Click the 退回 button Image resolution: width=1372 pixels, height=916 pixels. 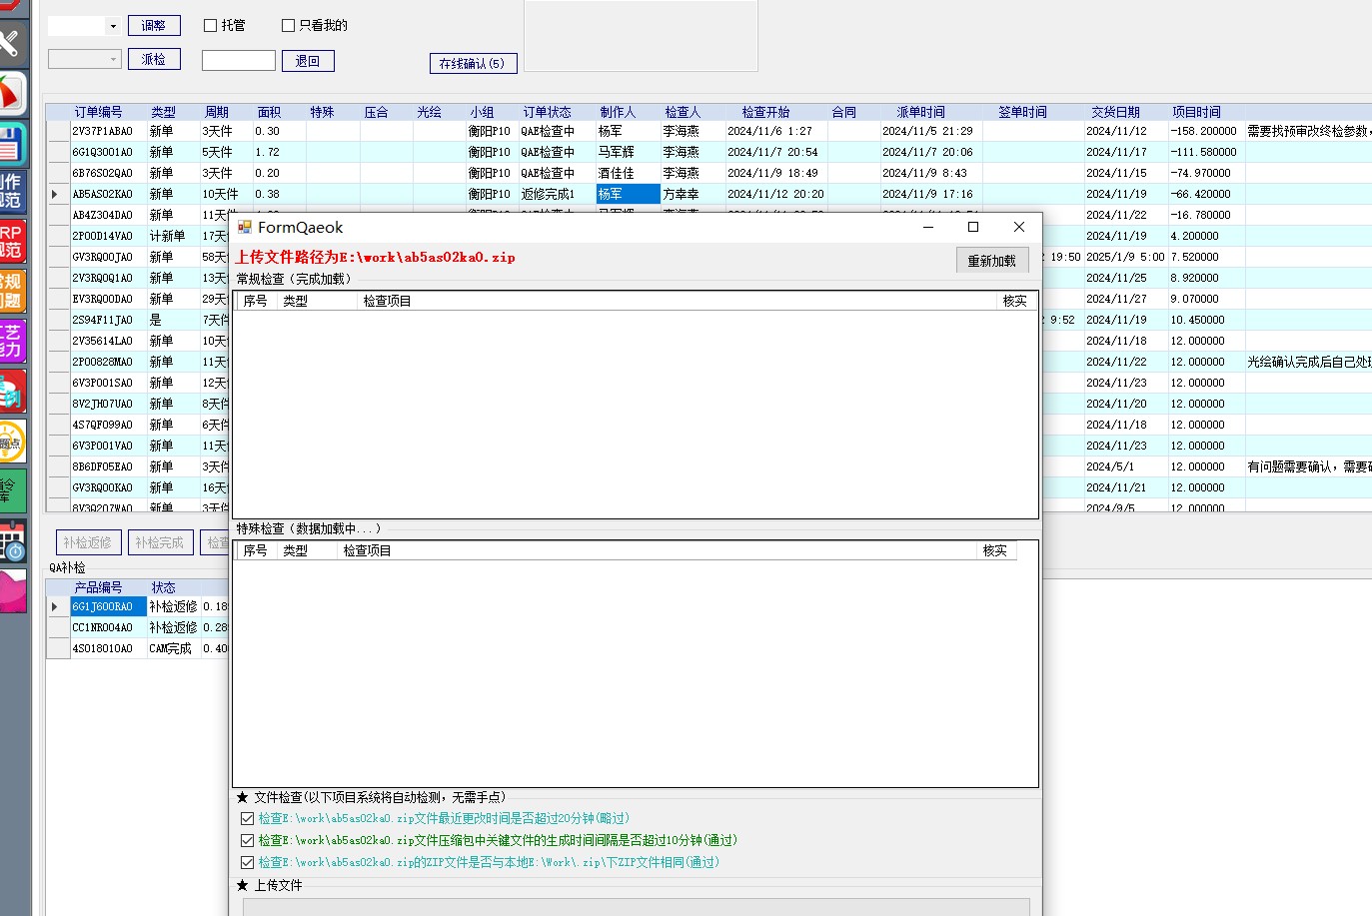pyautogui.click(x=308, y=61)
